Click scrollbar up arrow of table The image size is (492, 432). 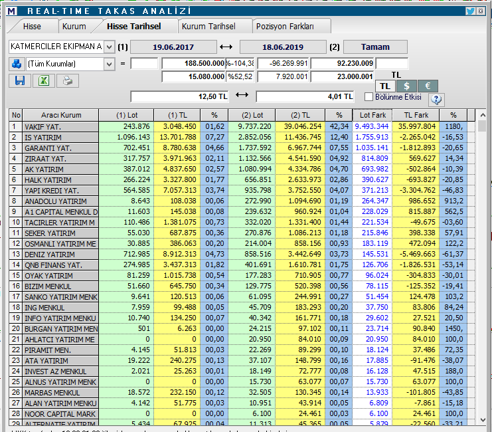[483, 115]
